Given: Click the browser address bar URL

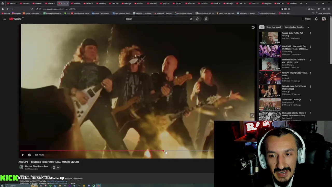Looking at the screenshot, I should click(x=59, y=9).
